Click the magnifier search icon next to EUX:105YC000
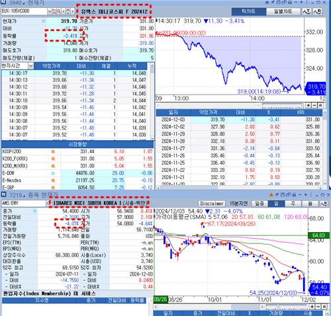This screenshot has width=331, height=316. tap(59, 11)
